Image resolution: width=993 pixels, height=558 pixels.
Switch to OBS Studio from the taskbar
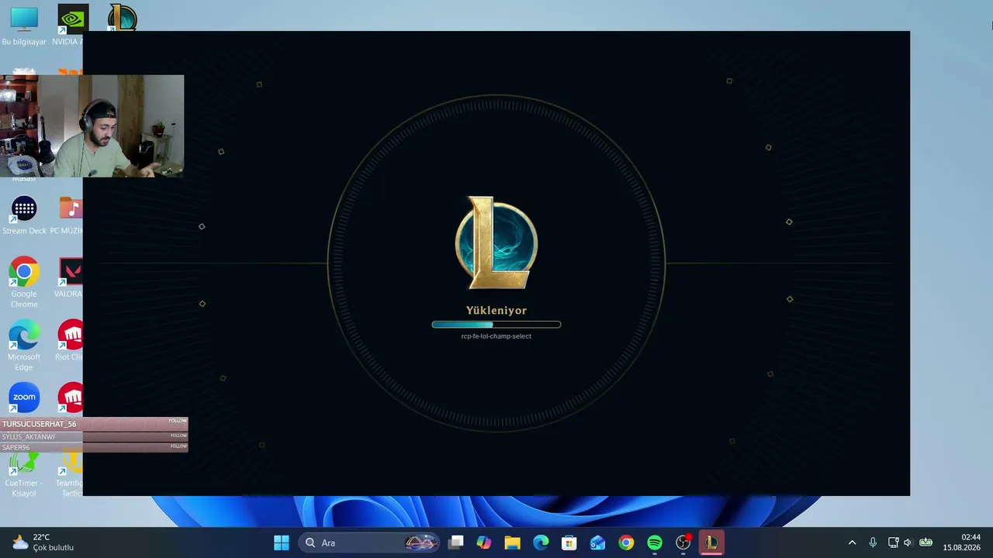pos(683,542)
